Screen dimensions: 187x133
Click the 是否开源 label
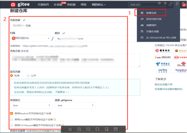pyautogui.click(x=15, y=72)
